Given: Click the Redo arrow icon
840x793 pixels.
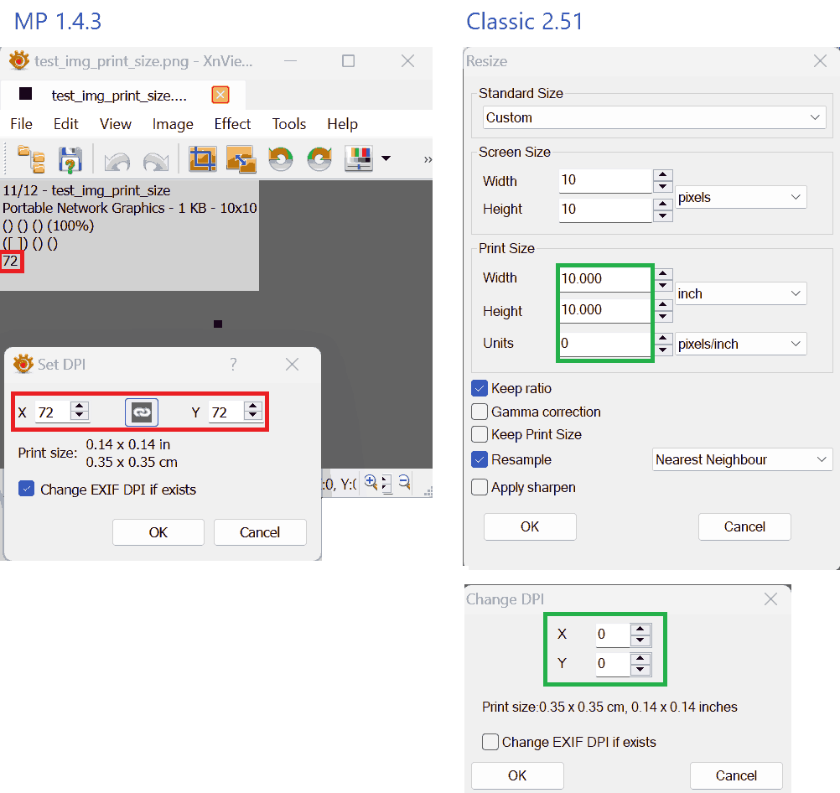Looking at the screenshot, I should [156, 161].
